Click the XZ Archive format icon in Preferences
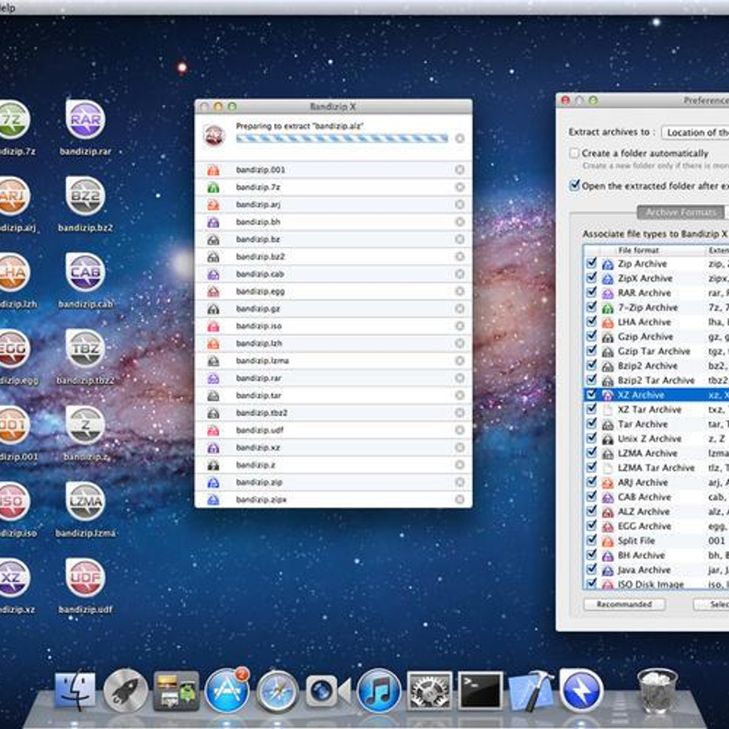This screenshot has height=729, width=729. pyautogui.click(x=606, y=395)
